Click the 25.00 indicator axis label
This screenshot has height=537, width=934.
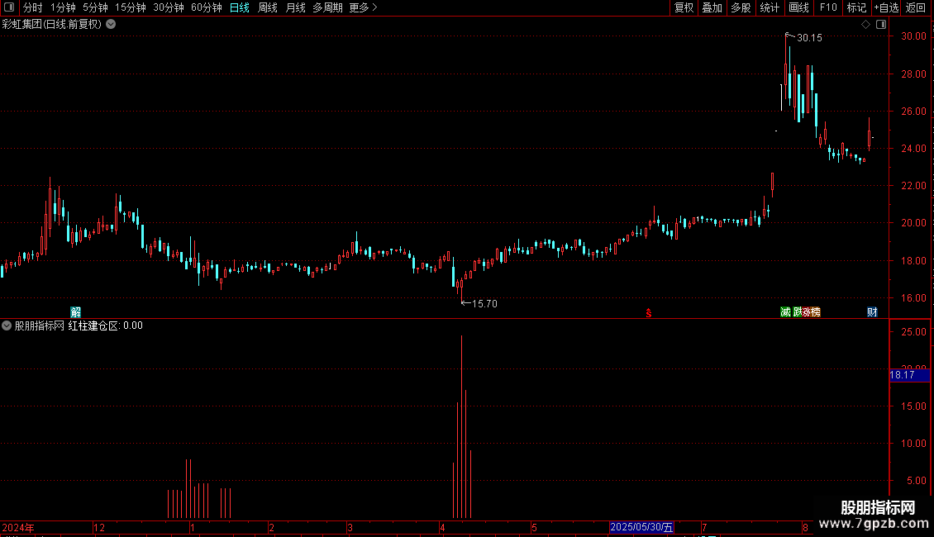(913, 331)
